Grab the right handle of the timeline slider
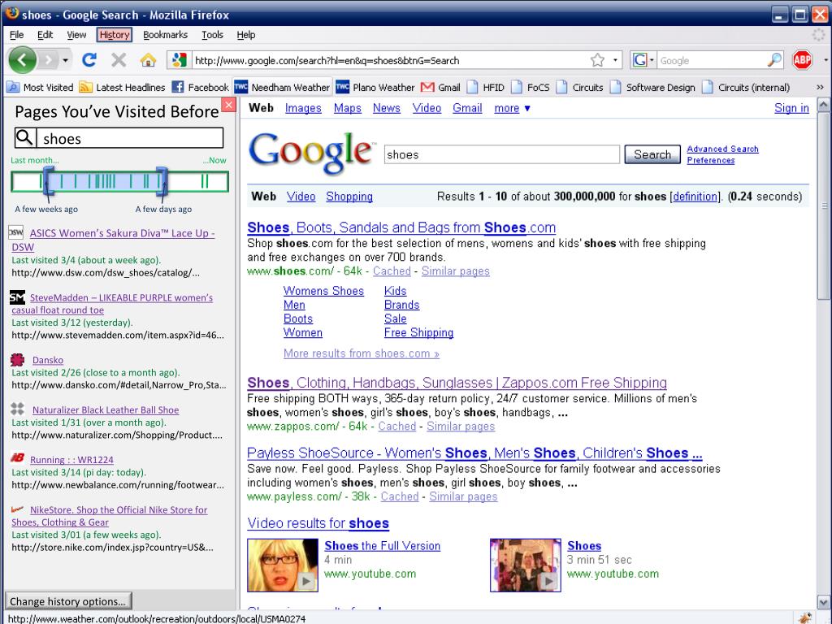The image size is (832, 624). coord(162,180)
